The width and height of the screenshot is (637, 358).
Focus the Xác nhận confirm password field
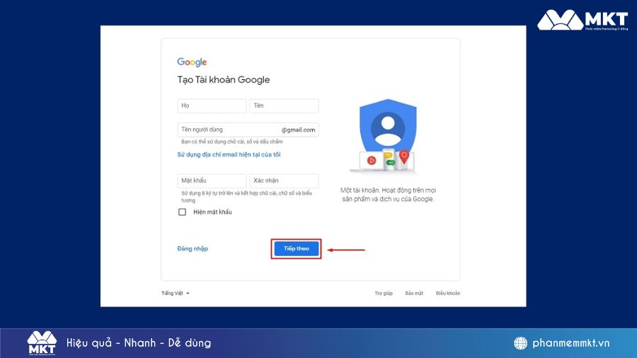pos(284,180)
